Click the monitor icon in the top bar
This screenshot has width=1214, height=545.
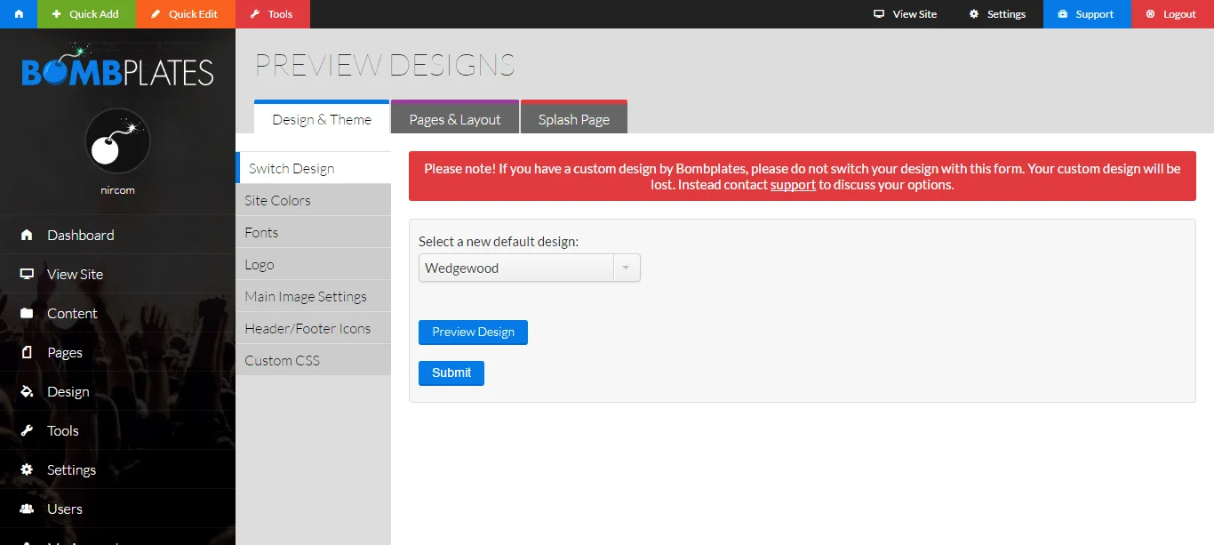pos(879,14)
